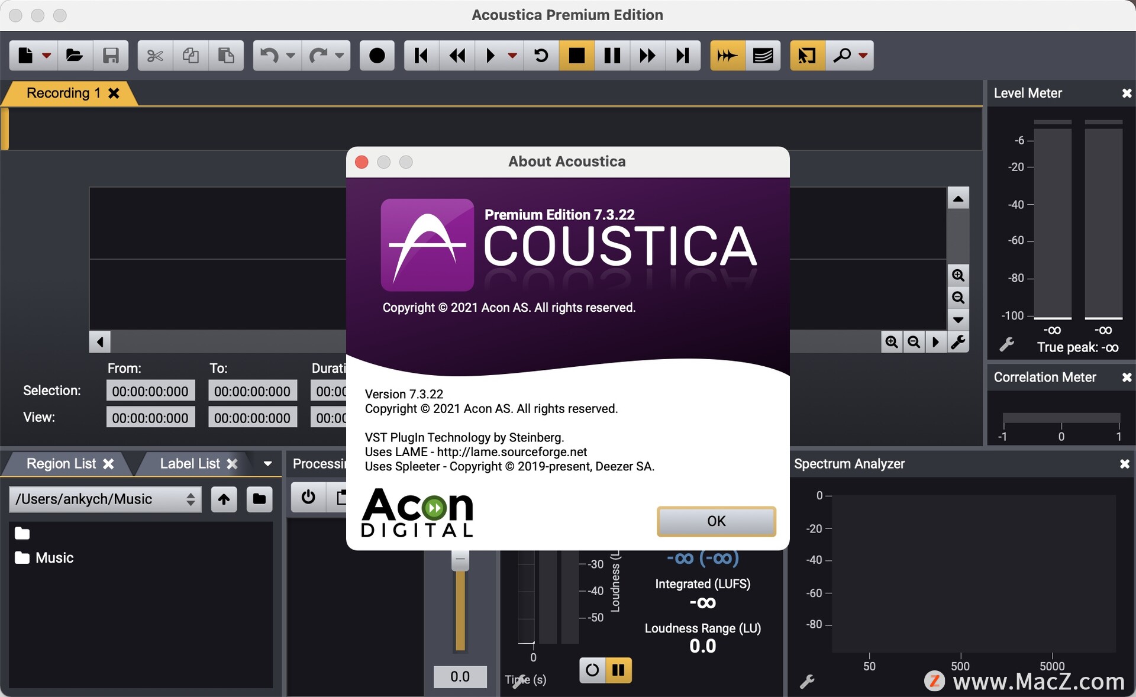Click the Cut scissors icon
Viewport: 1136px width, 697px height.
click(155, 56)
